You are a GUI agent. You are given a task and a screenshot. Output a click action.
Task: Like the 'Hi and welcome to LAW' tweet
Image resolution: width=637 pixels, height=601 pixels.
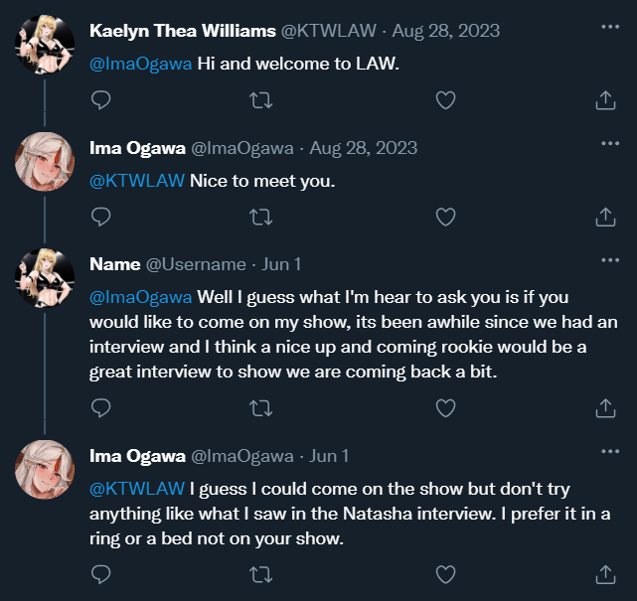[446, 99]
